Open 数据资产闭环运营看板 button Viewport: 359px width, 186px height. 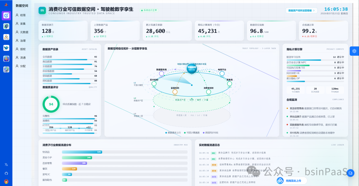point(301,11)
